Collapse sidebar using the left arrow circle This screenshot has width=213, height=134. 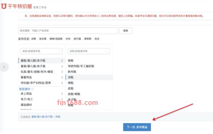[x=4, y=67]
